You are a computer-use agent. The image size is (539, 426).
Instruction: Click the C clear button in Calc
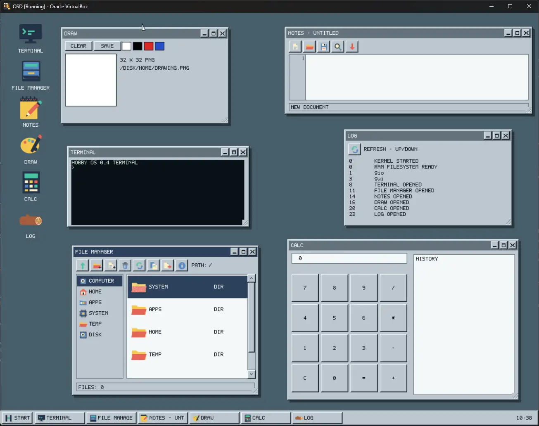click(305, 378)
